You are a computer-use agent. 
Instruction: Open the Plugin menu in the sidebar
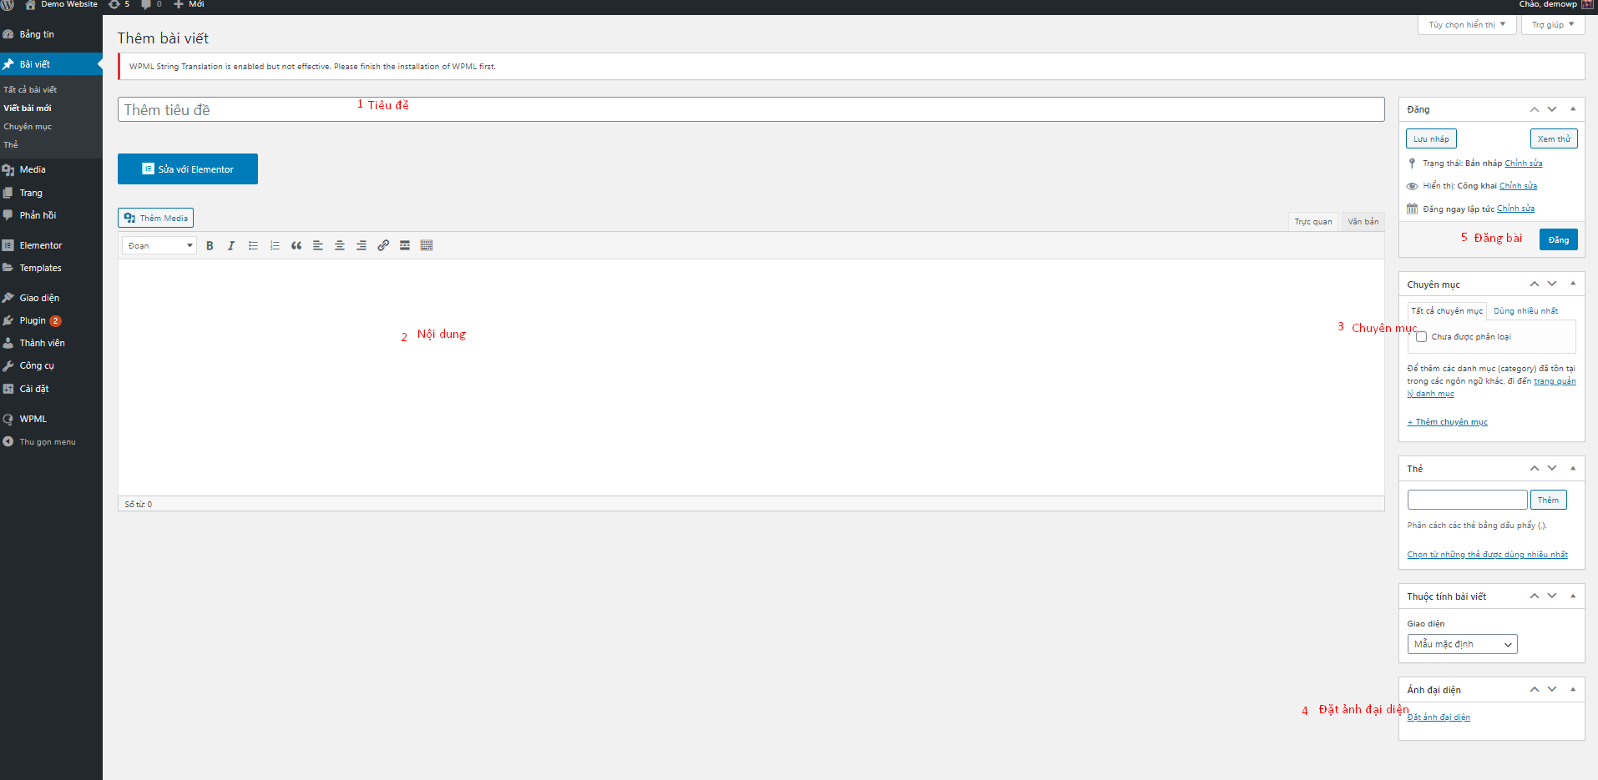click(x=33, y=320)
